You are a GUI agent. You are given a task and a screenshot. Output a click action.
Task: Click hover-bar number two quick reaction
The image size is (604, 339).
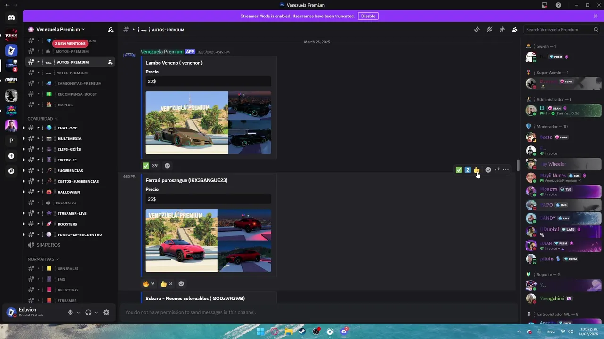[468, 170]
